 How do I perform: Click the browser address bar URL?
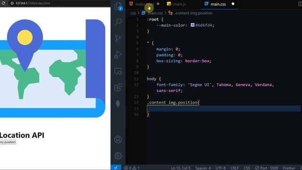[33, 3]
